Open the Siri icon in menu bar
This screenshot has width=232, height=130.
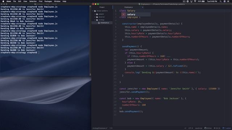224,1
